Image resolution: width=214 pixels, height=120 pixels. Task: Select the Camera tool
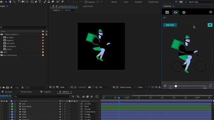tap(23, 2)
